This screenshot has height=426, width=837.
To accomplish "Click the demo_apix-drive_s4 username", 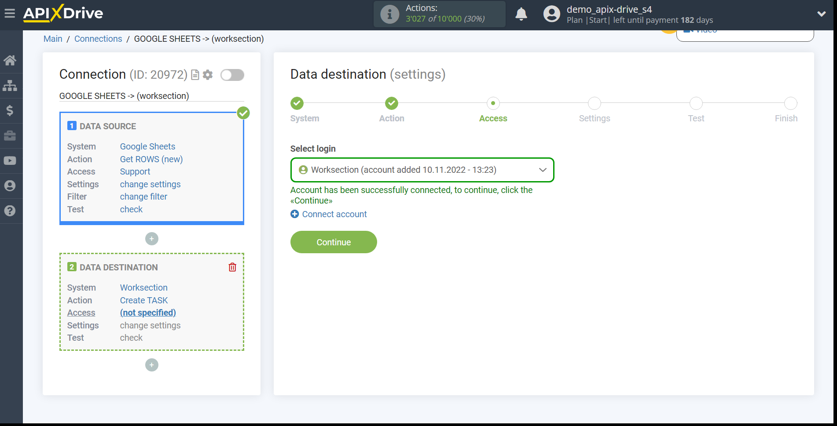I will pyautogui.click(x=609, y=9).
